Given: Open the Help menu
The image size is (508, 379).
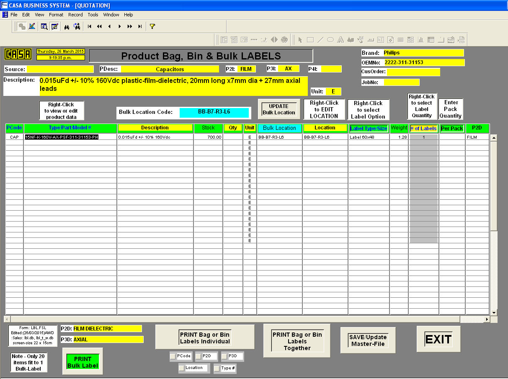Looking at the screenshot, I should coord(129,15).
